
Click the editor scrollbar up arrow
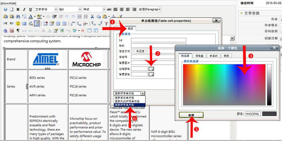point(232,38)
